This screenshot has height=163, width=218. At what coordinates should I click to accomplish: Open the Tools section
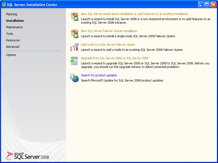10,34
